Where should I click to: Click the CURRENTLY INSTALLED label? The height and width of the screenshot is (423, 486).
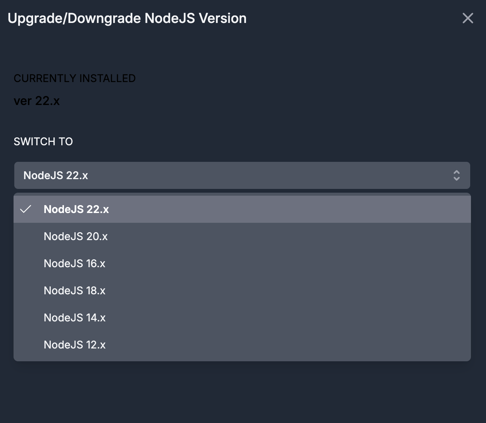74,78
